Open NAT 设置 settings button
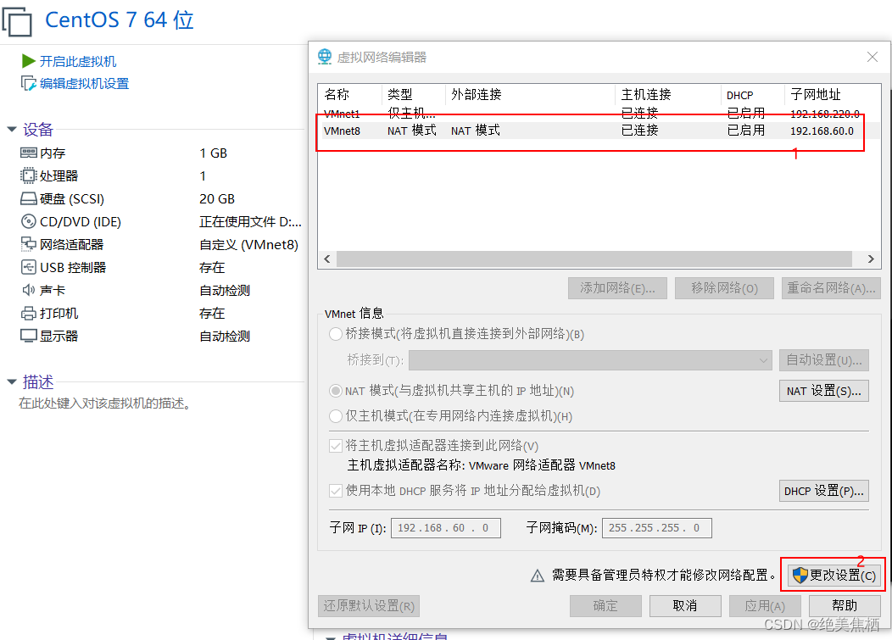Viewport: 892px width, 640px height. (x=823, y=391)
